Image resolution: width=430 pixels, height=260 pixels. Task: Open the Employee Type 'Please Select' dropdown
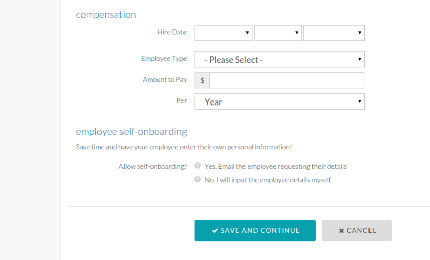point(279,59)
